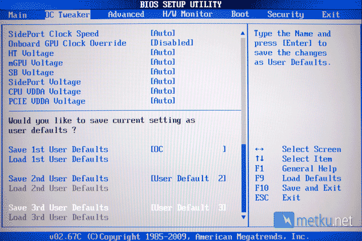Change the SB Voltage [Auto] value
This screenshot has height=241, width=362.
[x=163, y=72]
